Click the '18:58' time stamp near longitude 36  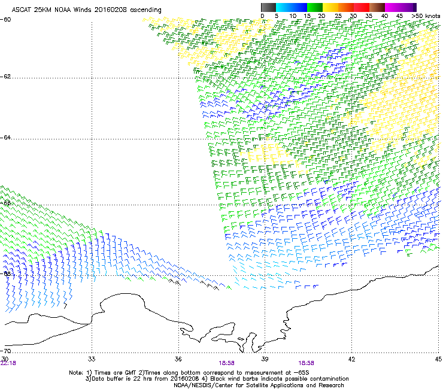pos(226,363)
